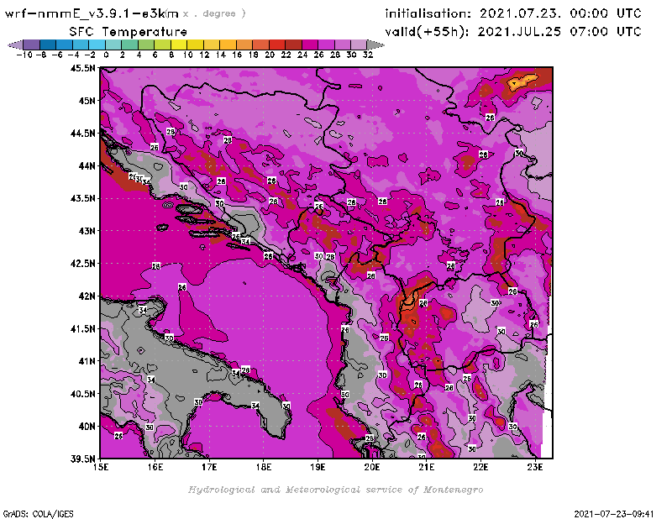Click the '43.5N' latitude axis label
This screenshot has height=519, width=672.
click(x=82, y=198)
